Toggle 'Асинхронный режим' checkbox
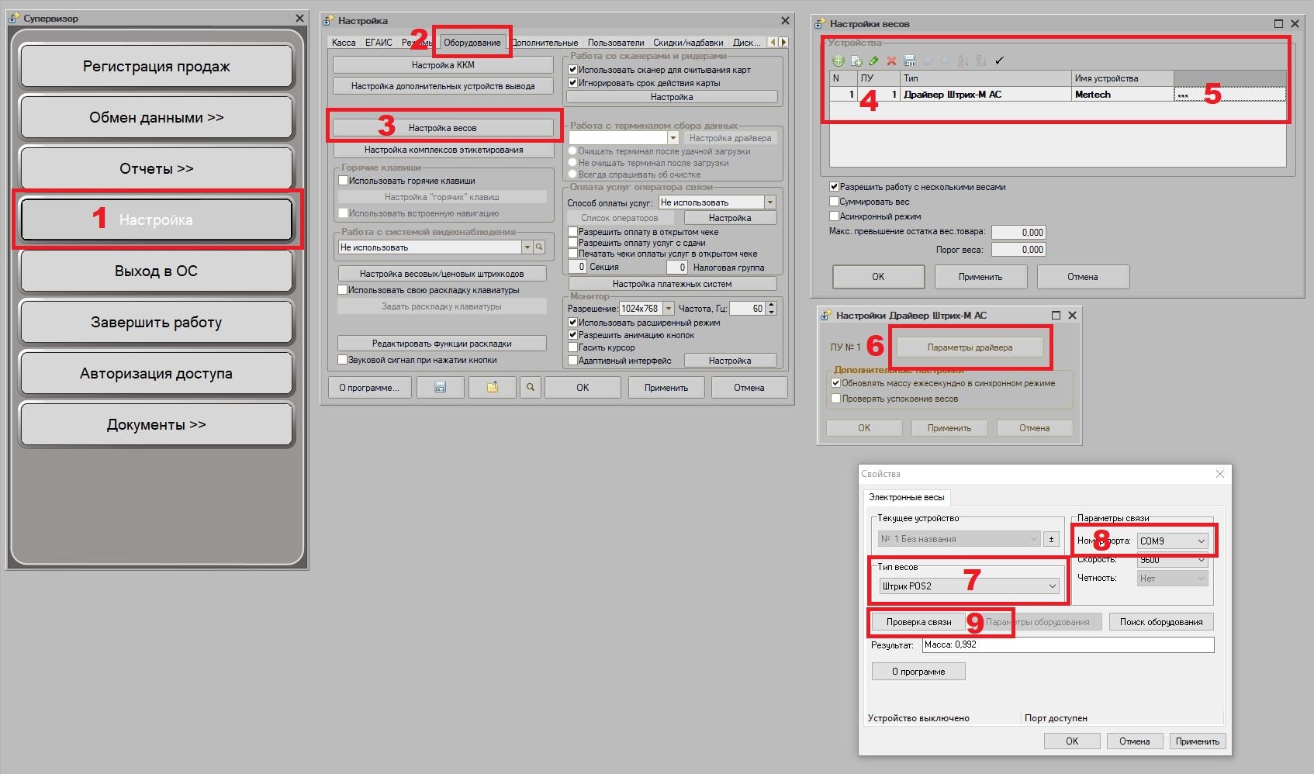This screenshot has height=774, width=1314. [x=835, y=216]
